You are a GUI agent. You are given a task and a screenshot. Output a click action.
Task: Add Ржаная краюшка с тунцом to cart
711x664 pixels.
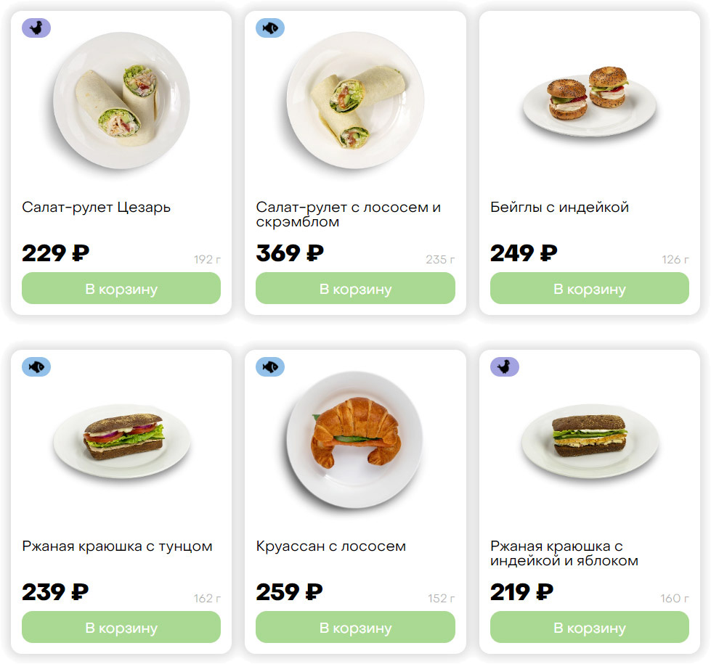click(x=121, y=628)
